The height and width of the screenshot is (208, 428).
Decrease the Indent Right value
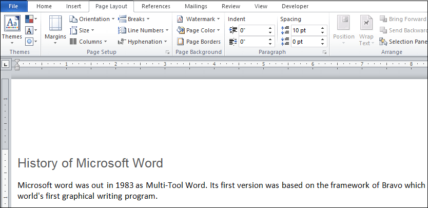[270, 44]
